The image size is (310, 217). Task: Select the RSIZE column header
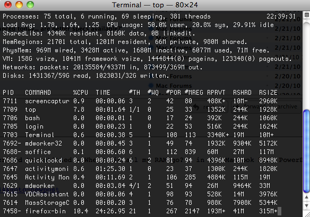click(x=268, y=93)
